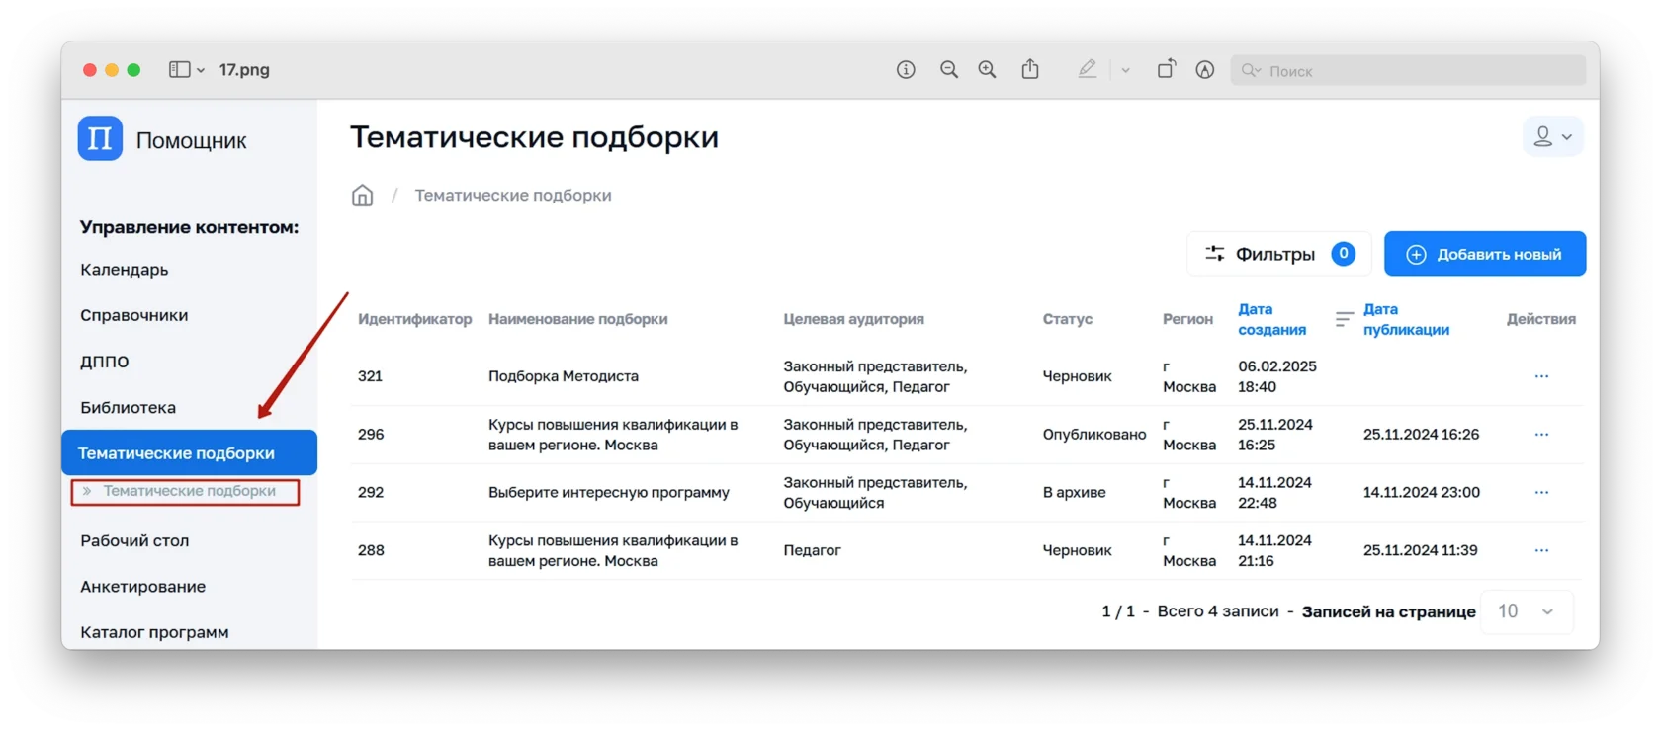Click the Добавить новый button
Viewport: 1661px width, 731px height.
1484,254
